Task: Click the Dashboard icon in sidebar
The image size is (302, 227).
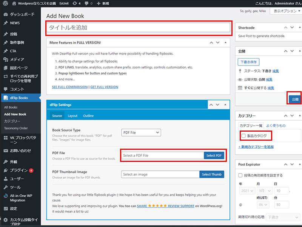Action: 5,14
